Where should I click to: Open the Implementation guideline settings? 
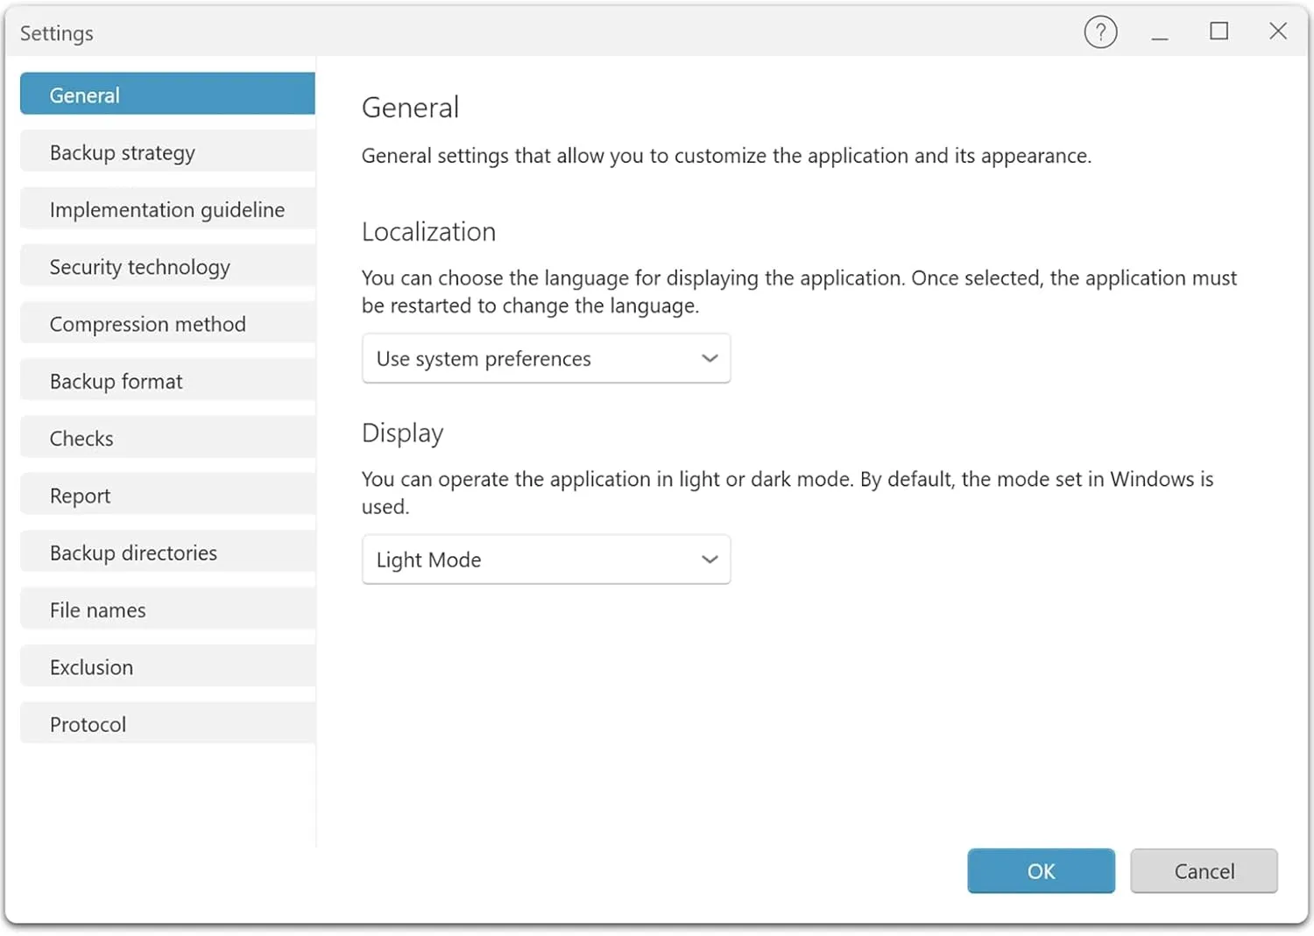click(166, 209)
